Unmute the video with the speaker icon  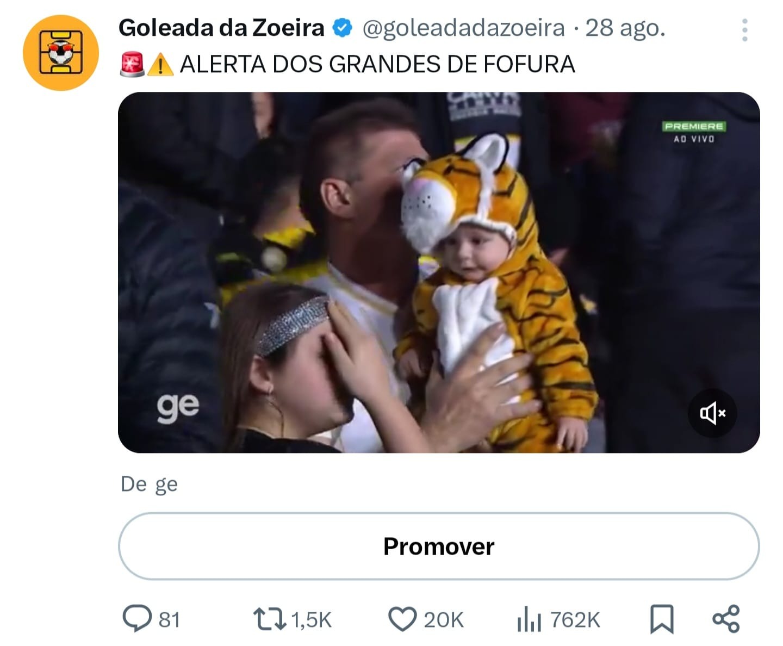(712, 414)
